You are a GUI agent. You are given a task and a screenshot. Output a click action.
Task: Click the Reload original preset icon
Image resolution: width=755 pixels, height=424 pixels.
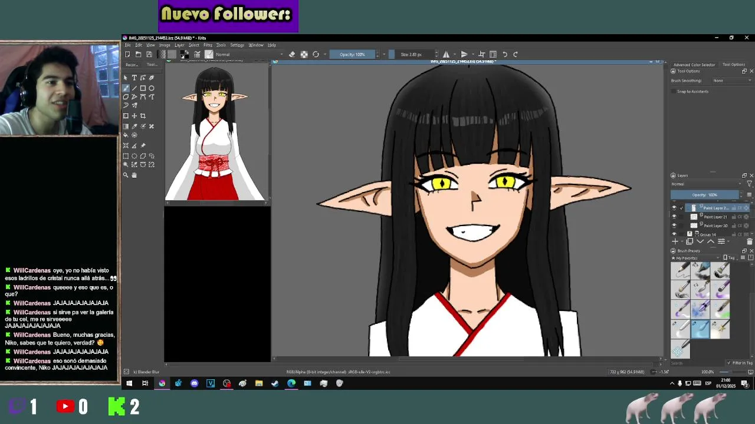(x=316, y=54)
